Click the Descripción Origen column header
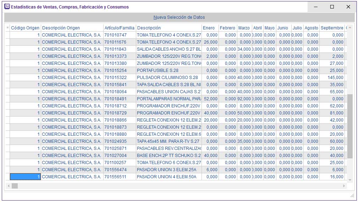 click(x=72, y=28)
